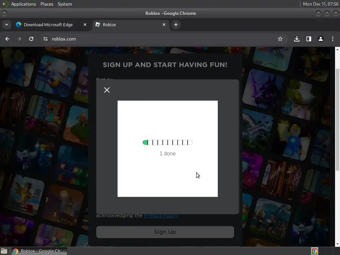This screenshot has width=340, height=255.
Task: Bookmark this page with the star
Action: click(280, 39)
